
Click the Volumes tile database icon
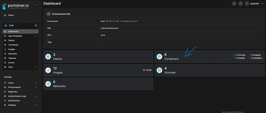(159, 70)
